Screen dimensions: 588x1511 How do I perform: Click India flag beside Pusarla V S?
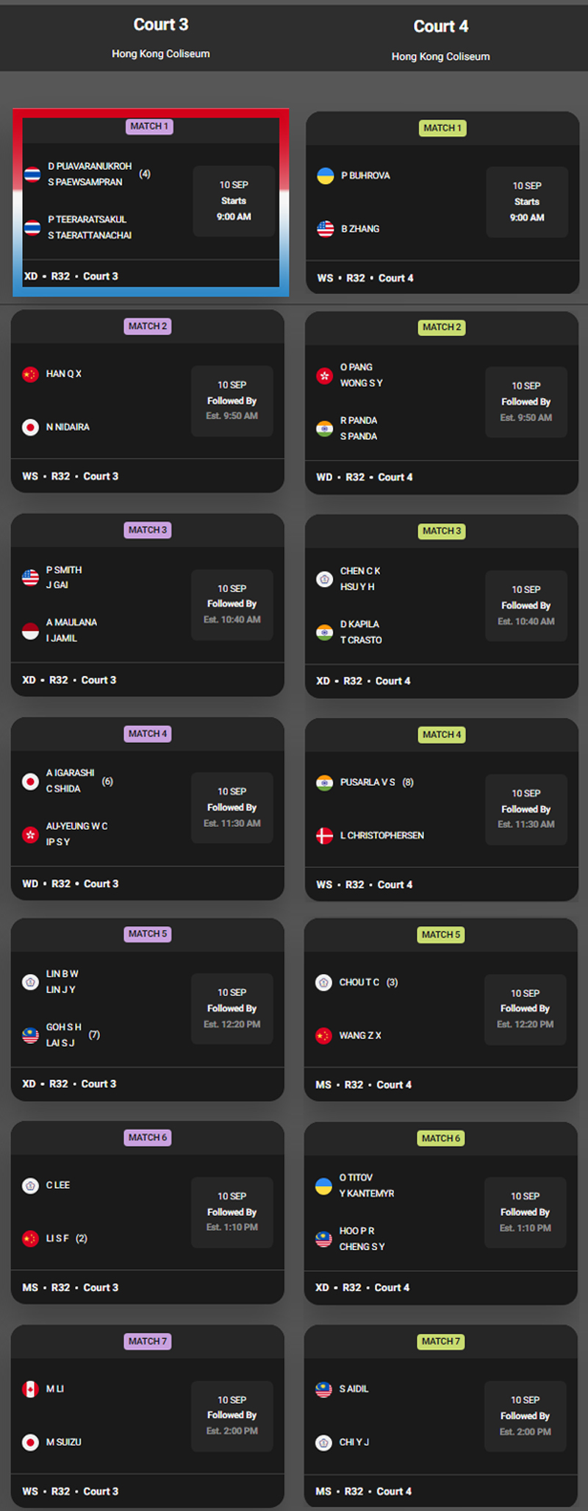click(324, 783)
